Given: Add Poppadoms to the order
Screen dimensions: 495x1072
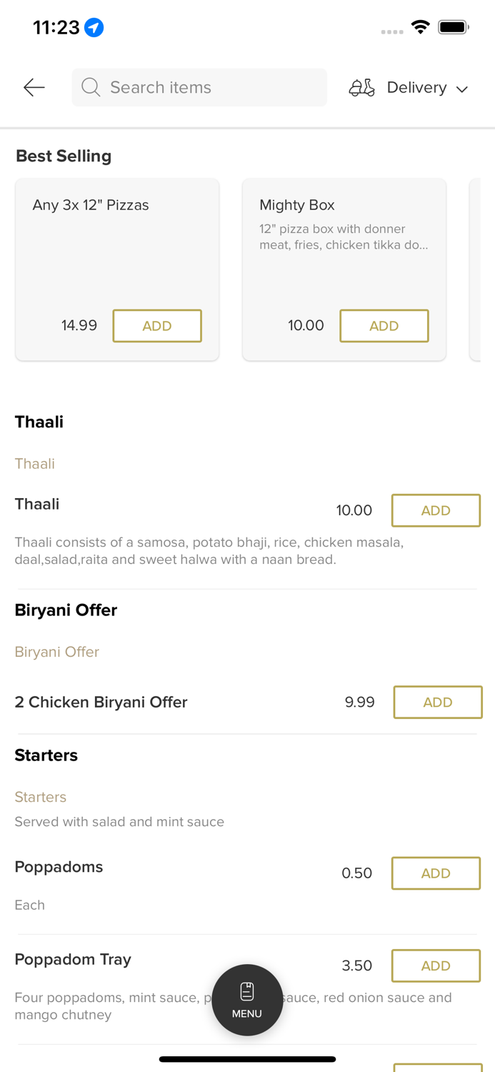Looking at the screenshot, I should pyautogui.click(x=436, y=873).
